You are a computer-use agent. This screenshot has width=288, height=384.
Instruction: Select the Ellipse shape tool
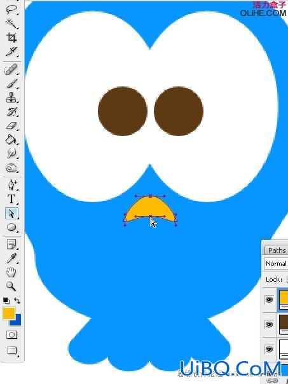tap(11, 227)
